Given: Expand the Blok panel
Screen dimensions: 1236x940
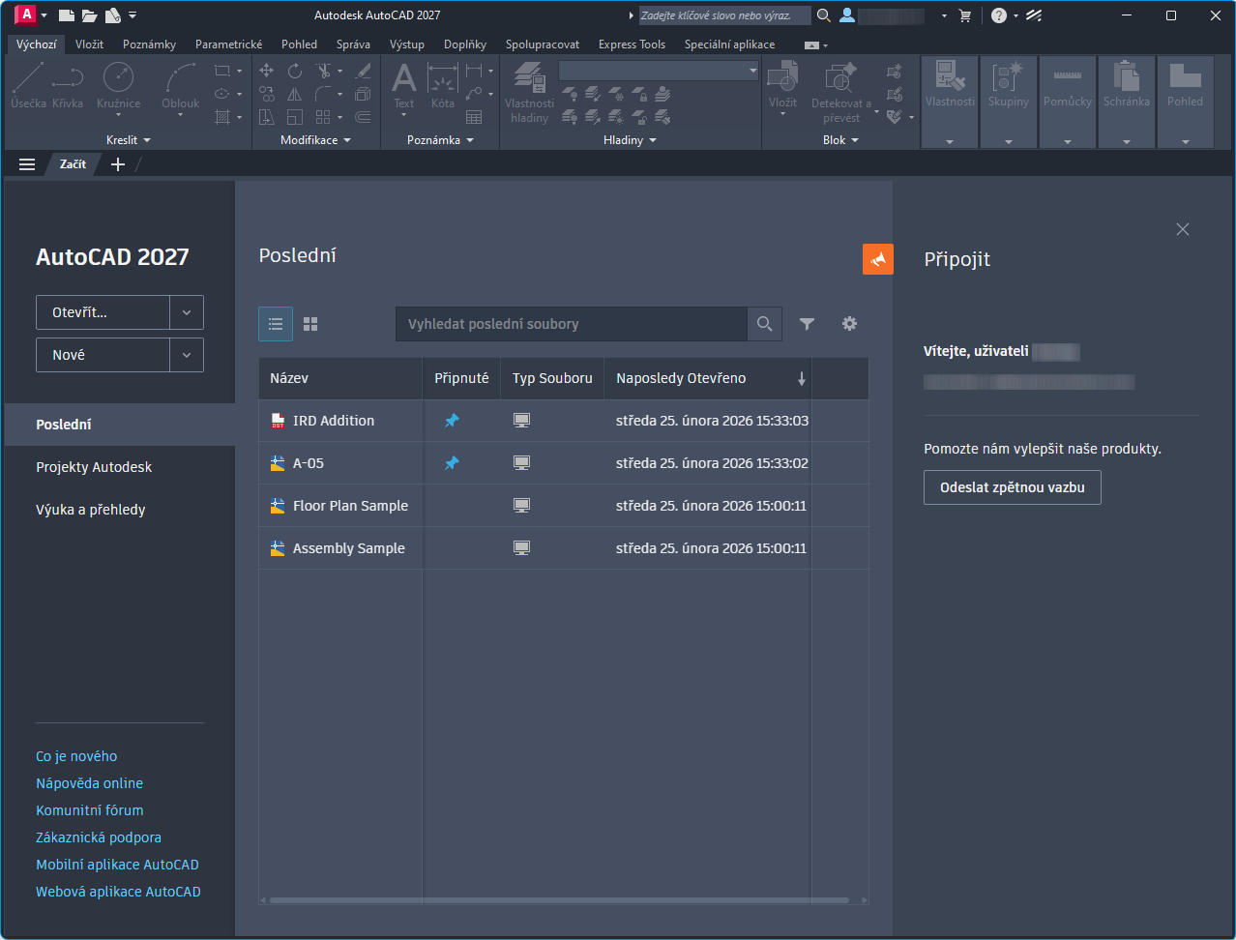Looking at the screenshot, I should click(840, 140).
